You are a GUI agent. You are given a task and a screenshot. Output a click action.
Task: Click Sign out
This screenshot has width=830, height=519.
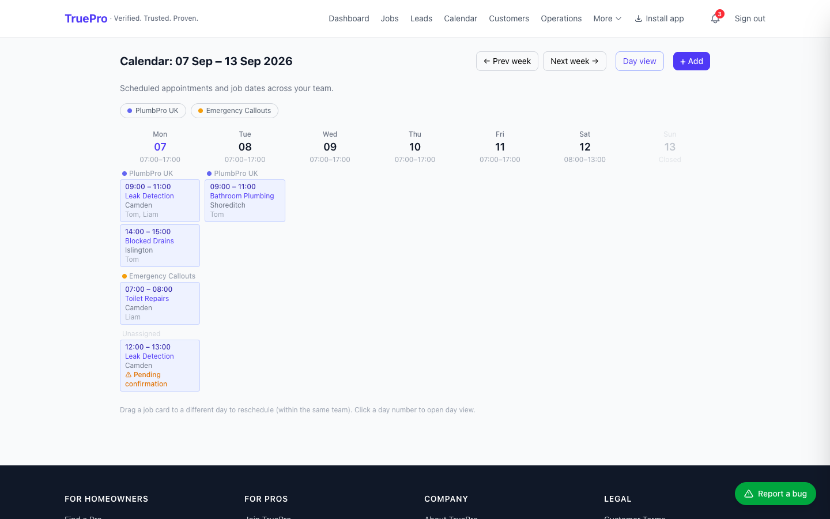click(750, 18)
